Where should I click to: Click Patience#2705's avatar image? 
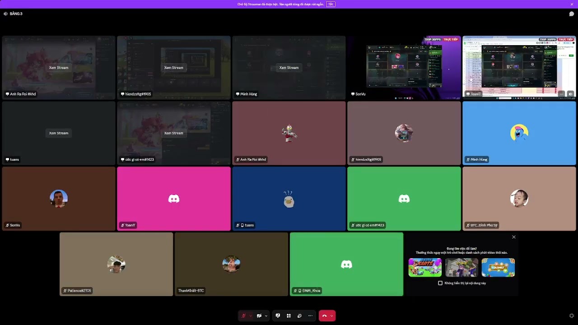116,264
